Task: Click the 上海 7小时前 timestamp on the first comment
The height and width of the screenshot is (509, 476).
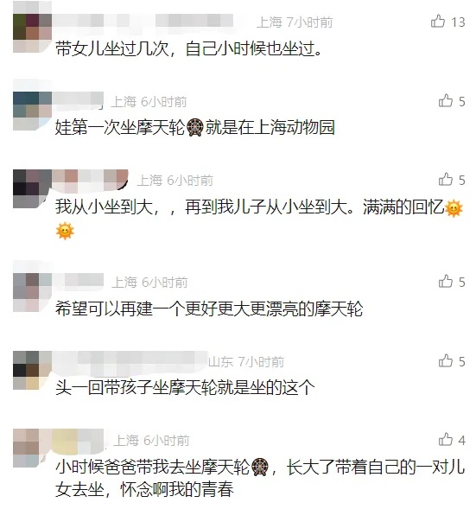Action: click(x=295, y=22)
